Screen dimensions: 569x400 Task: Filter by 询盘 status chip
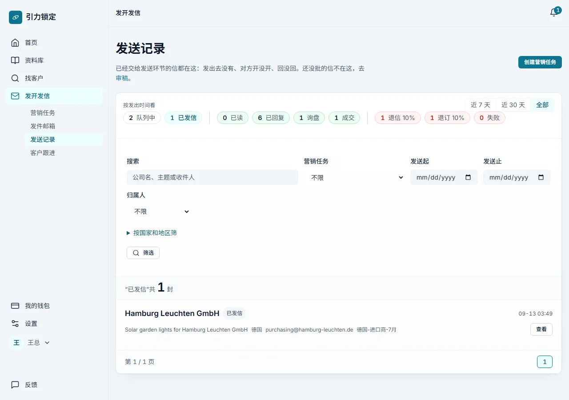(309, 118)
